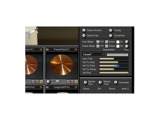This screenshot has width=160, height=120.
Task: Click the PaisteRide load slot icon
Action: coord(47,49)
